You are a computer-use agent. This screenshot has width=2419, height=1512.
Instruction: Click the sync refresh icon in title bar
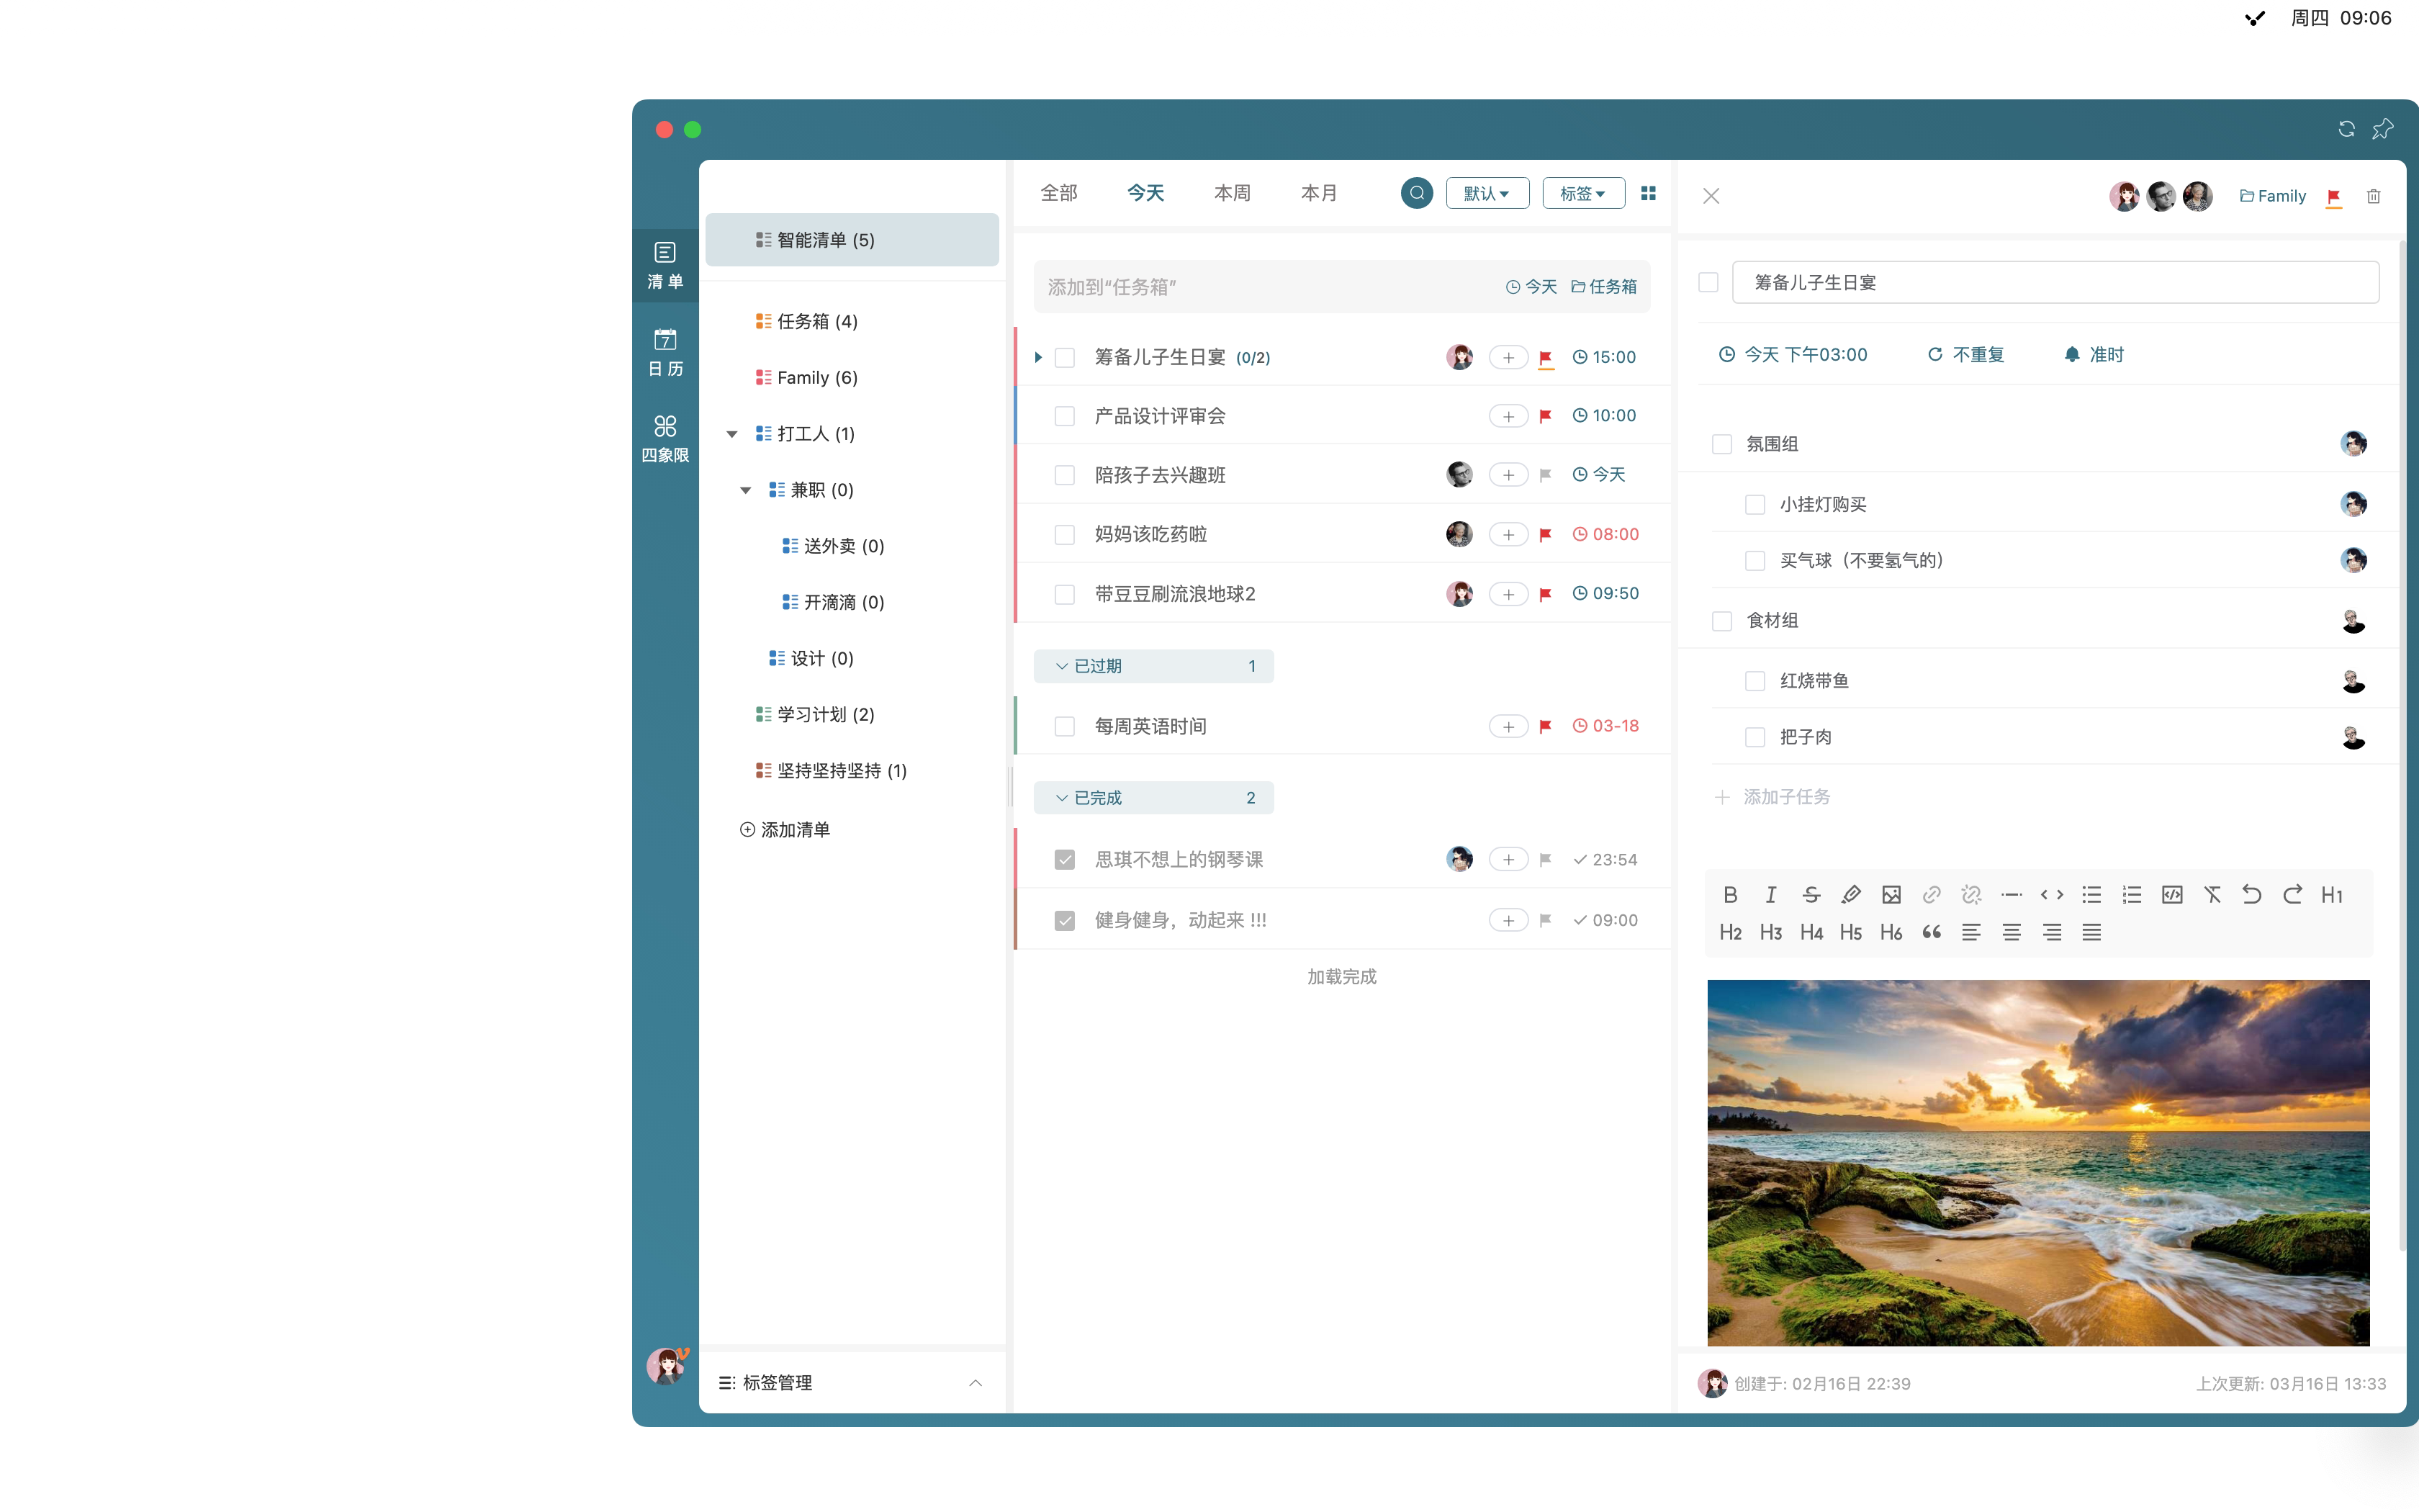coord(2346,129)
